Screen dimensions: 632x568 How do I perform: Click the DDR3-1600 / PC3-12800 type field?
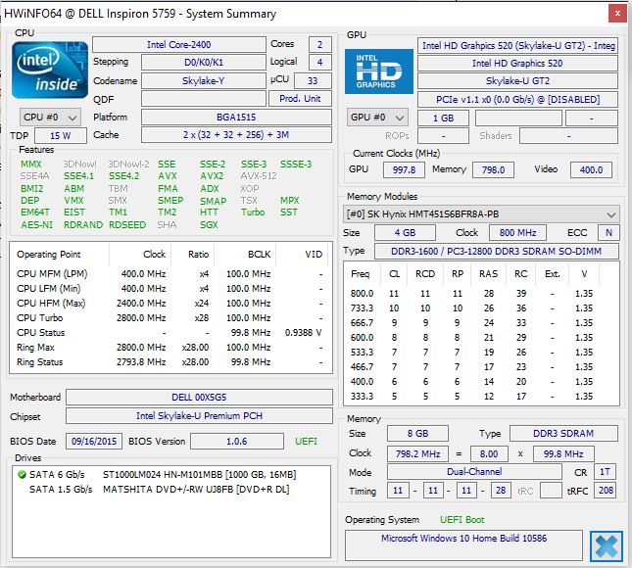click(x=496, y=252)
